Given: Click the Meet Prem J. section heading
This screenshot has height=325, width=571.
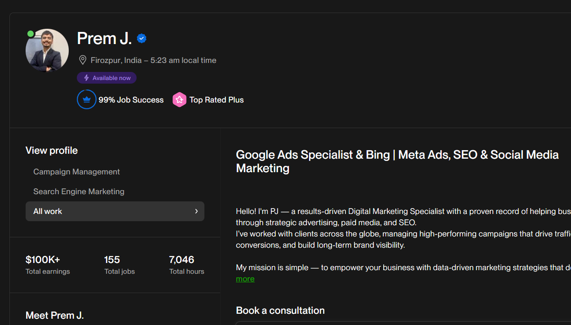Looking at the screenshot, I should (54, 316).
